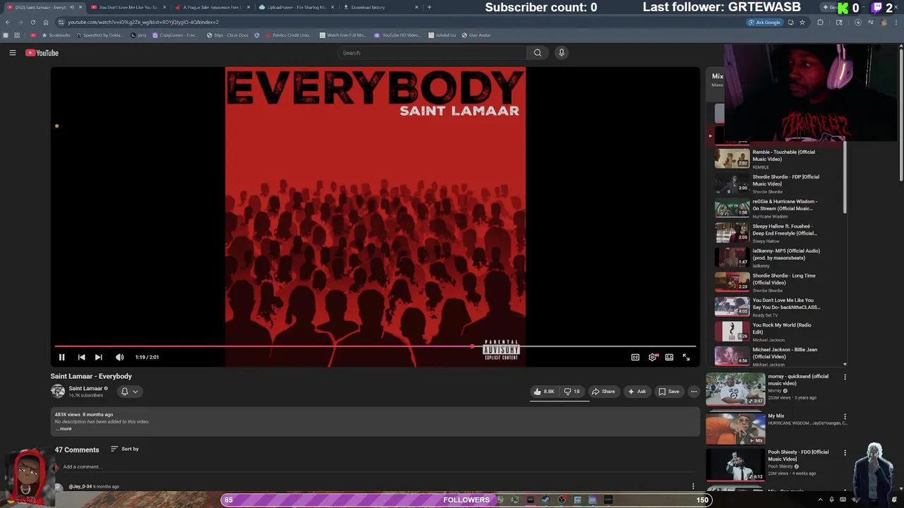
Task: Switch to Download history tab
Action: (x=380, y=7)
